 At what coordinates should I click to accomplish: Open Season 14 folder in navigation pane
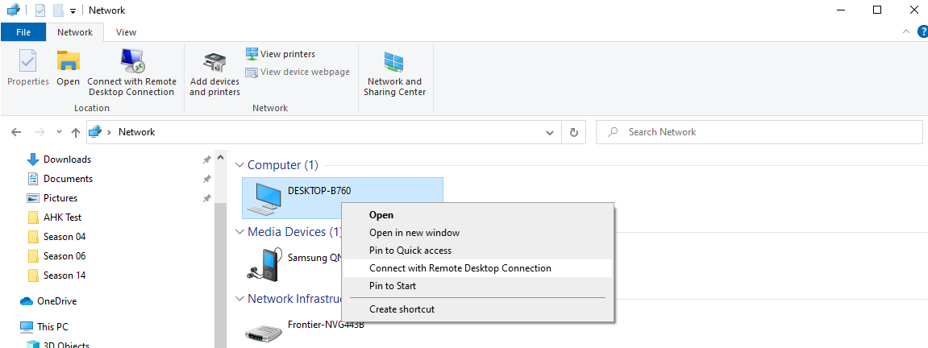coord(59,275)
